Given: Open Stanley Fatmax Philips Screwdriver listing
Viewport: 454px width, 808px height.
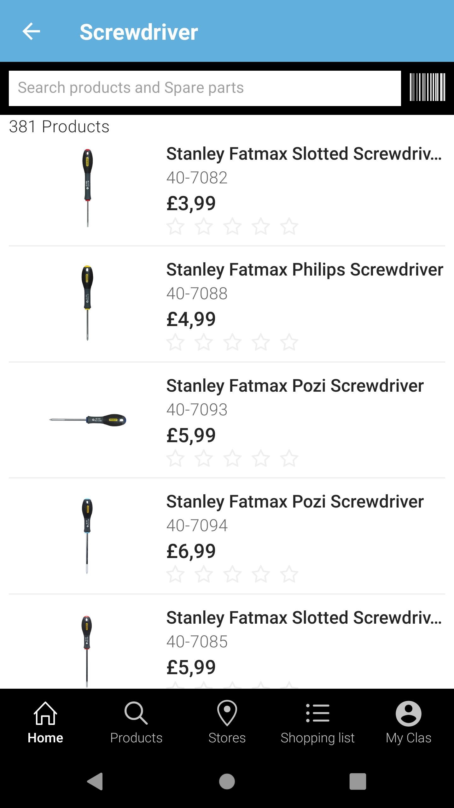Looking at the screenshot, I should tap(305, 270).
